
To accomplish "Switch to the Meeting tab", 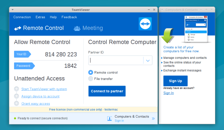I will point(88,28).
